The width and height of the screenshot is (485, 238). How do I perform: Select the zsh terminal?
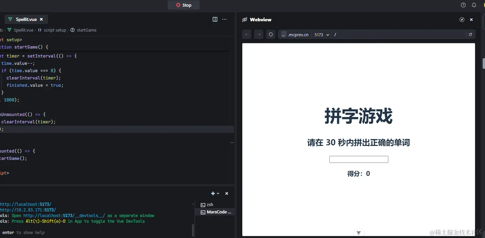(215, 205)
